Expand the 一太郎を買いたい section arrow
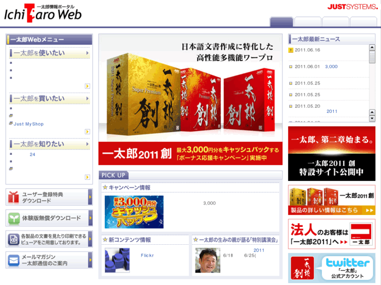The height and width of the screenshot is (285, 381). point(88,98)
